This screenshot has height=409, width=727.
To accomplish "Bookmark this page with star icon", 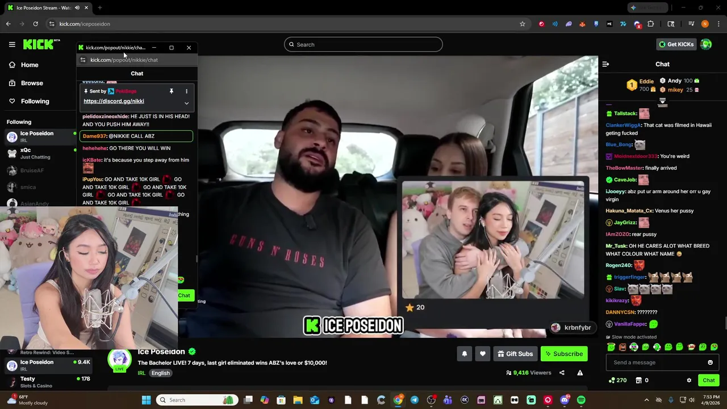I will coord(522,24).
